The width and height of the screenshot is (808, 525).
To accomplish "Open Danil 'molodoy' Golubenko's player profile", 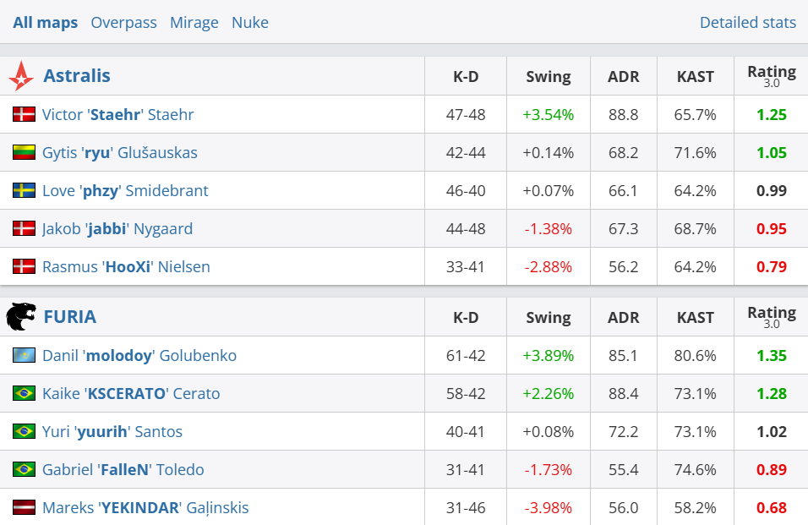I will tap(139, 355).
